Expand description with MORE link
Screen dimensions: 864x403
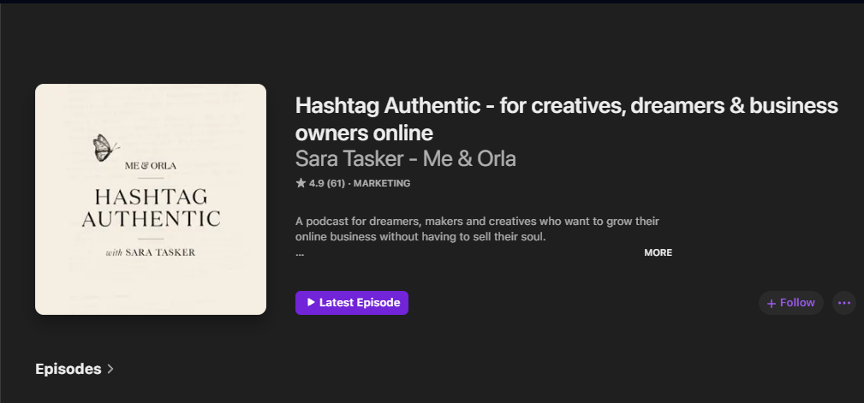pos(658,252)
